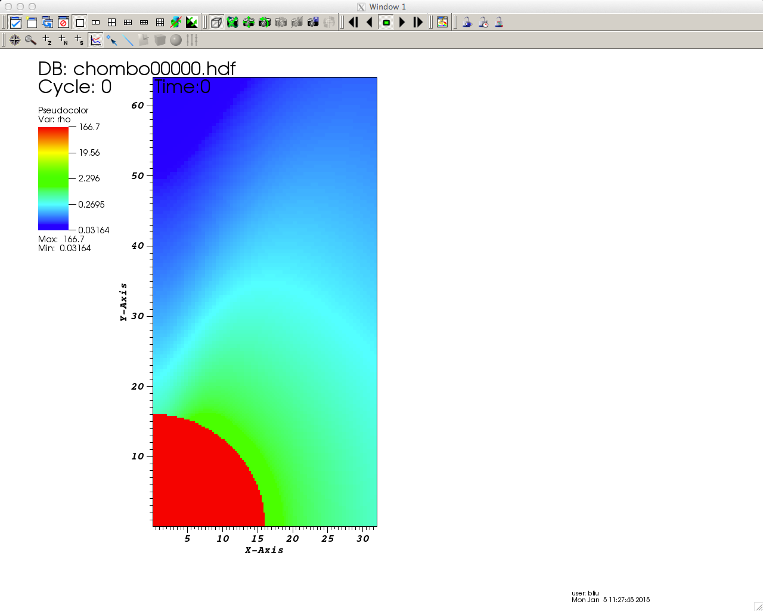Viewport: 763px width, 611px height.
Task: Enable the Plane tool
Action: 144,40
